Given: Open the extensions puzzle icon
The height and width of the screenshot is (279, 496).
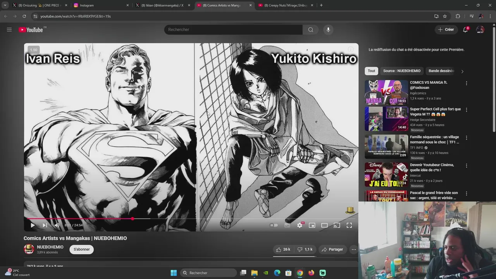Looking at the screenshot, I should click(458, 16).
